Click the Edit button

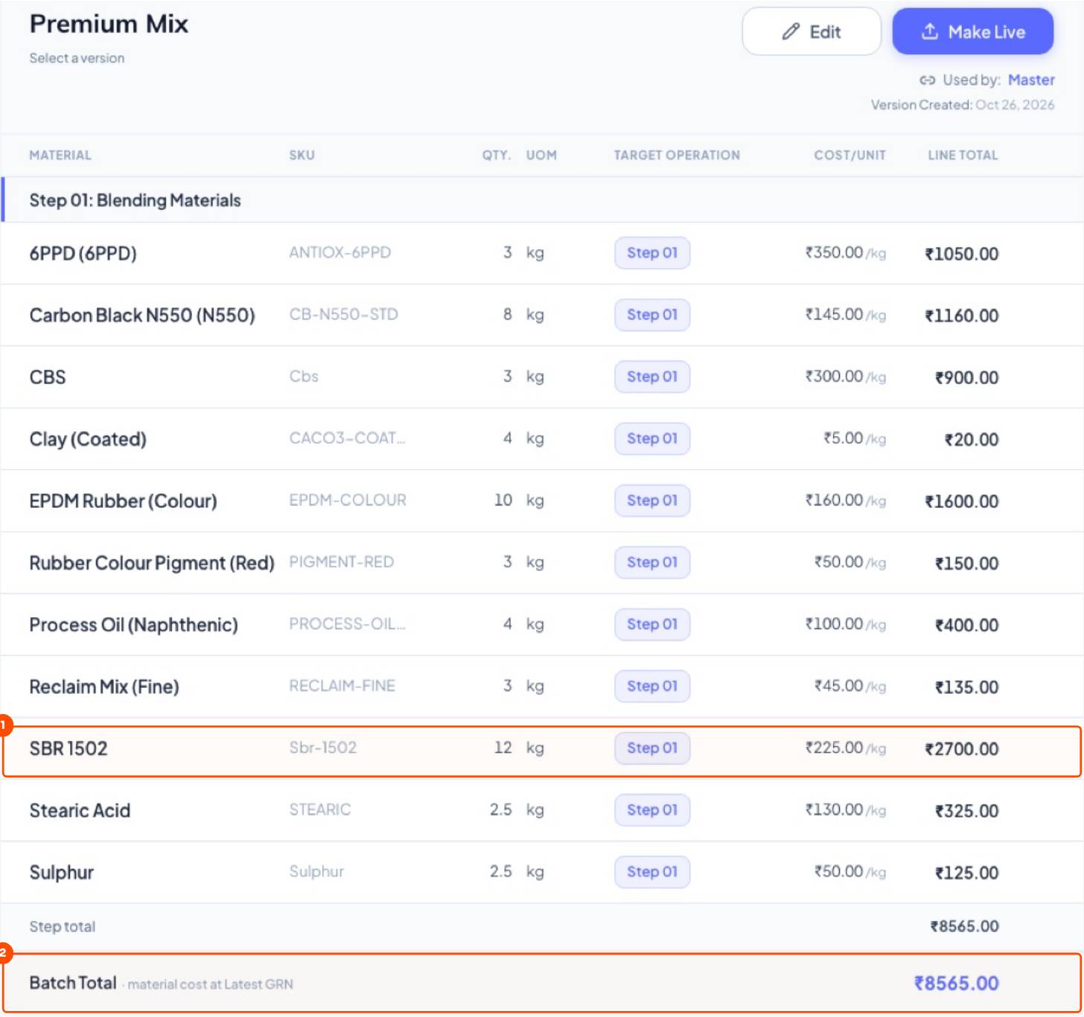click(812, 32)
